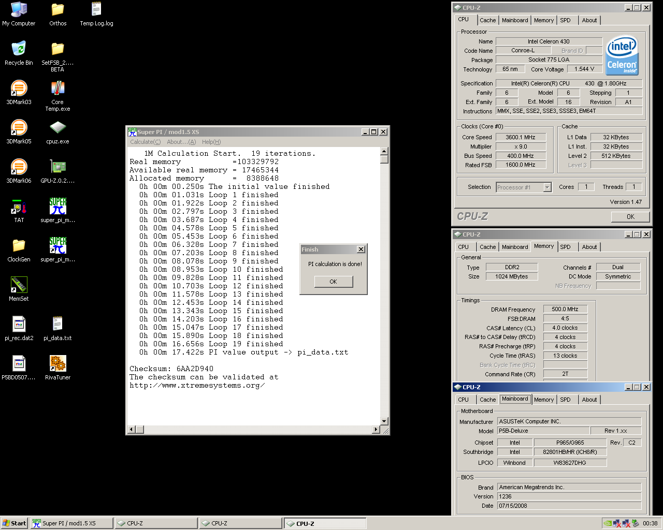
Task: Click the motherboard model field P5B-Deluxe
Action: click(543, 431)
